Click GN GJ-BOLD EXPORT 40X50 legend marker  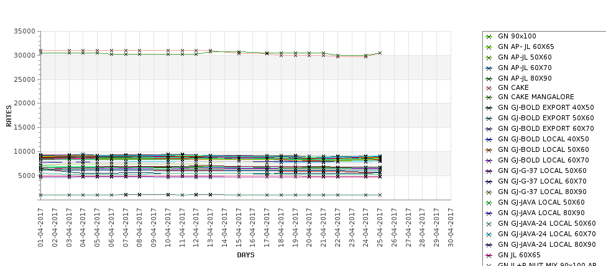[x=489, y=108]
